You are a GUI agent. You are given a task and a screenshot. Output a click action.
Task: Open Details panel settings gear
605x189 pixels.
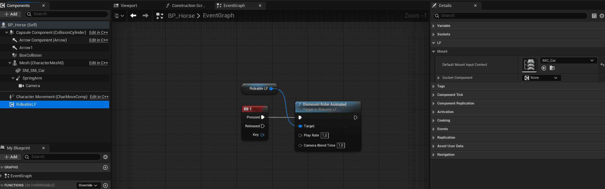[x=602, y=16]
